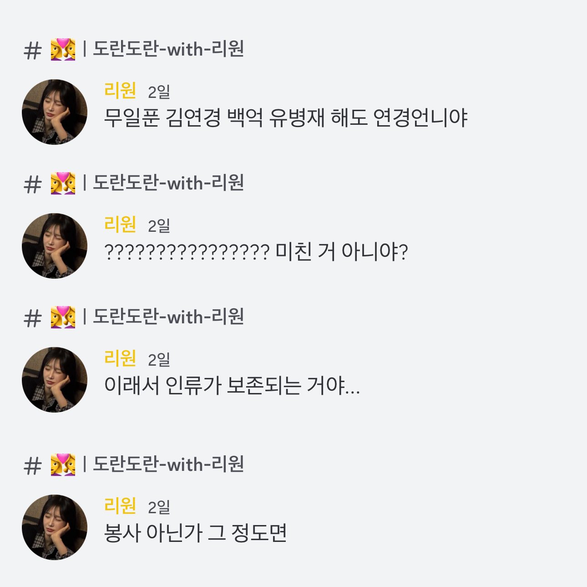The width and height of the screenshot is (587, 587).
Task: Click the couple emoji above the 인류가 보존되는 message
Action: pos(63,317)
